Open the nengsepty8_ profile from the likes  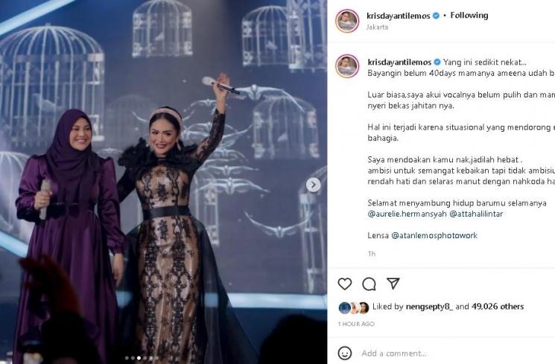[x=429, y=307]
